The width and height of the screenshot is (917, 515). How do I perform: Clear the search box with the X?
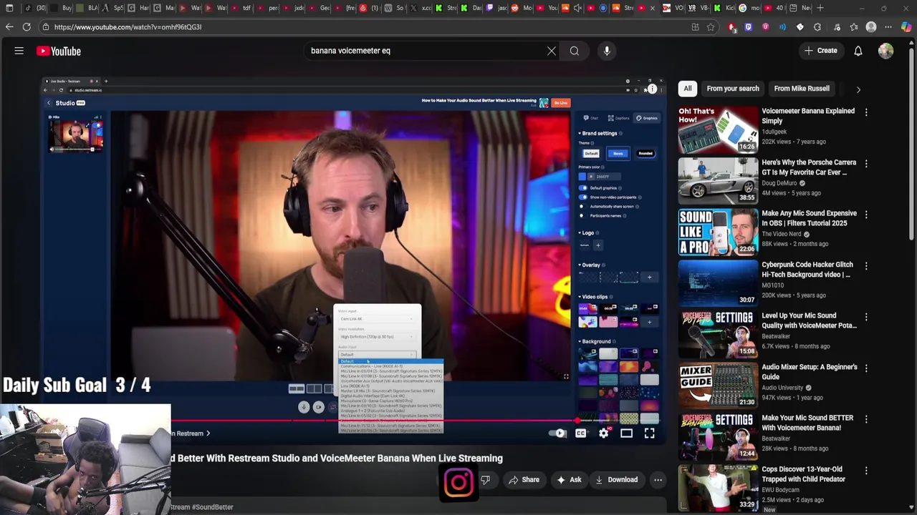tap(552, 51)
